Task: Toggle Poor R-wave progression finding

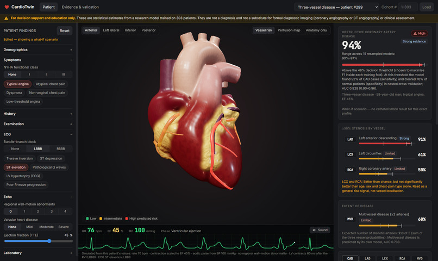Action: point(26,185)
